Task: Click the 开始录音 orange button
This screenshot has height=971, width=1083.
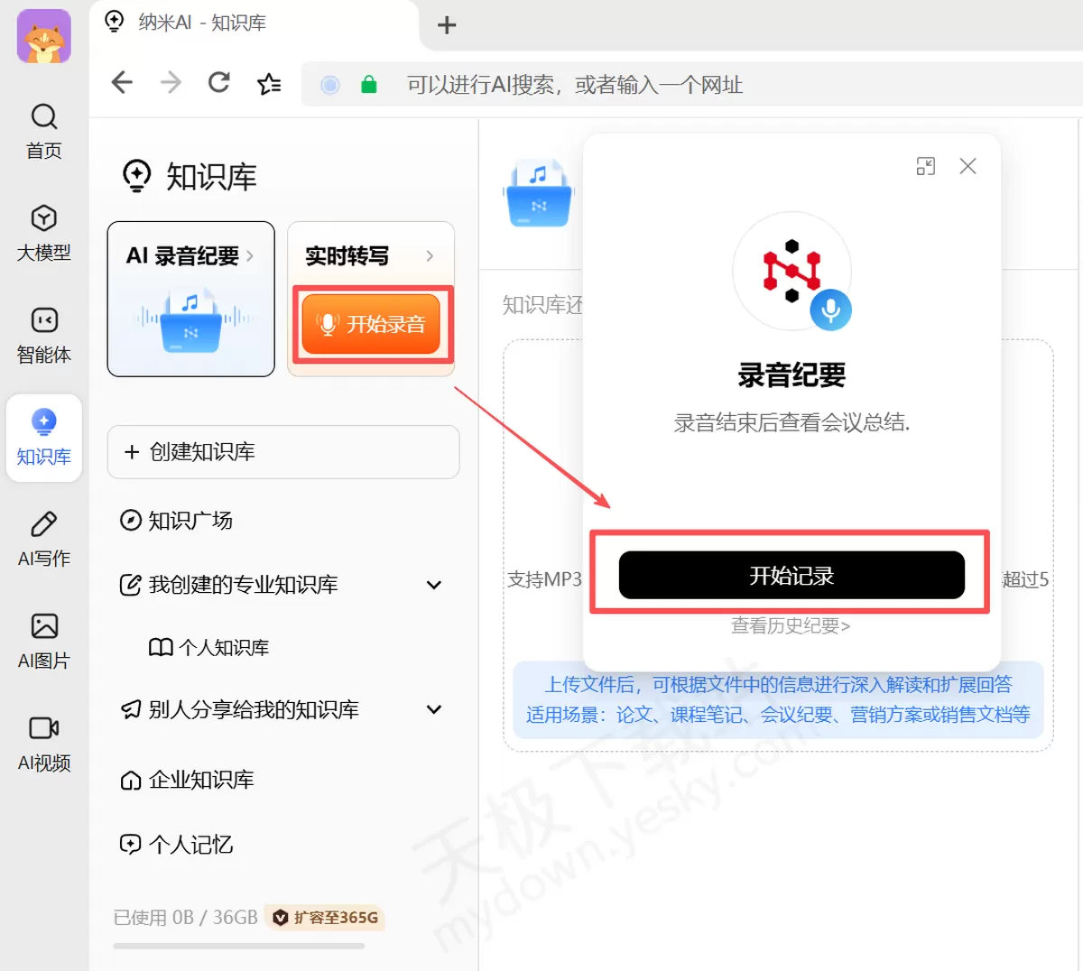Action: click(371, 324)
